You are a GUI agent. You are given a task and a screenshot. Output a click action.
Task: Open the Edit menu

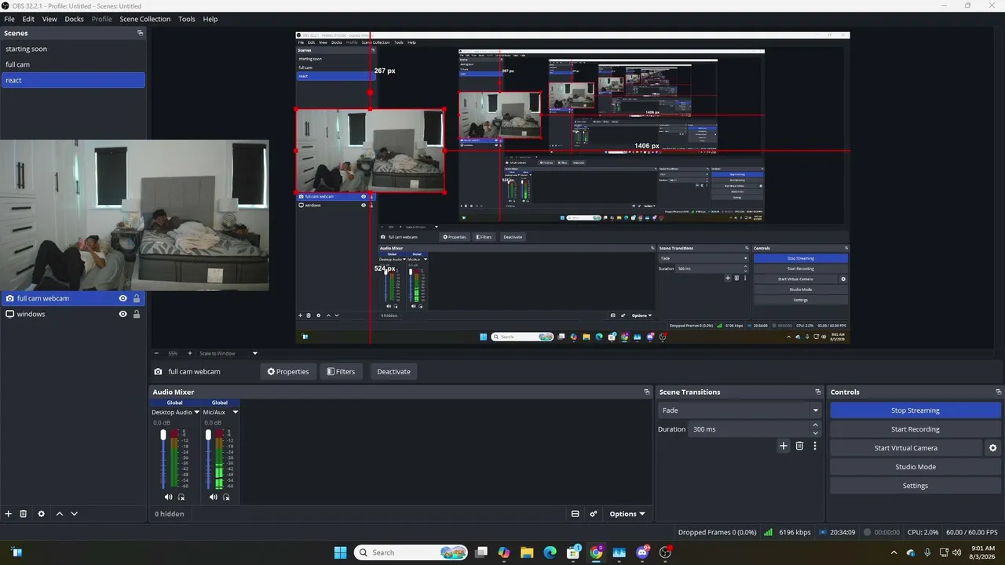coord(28,19)
